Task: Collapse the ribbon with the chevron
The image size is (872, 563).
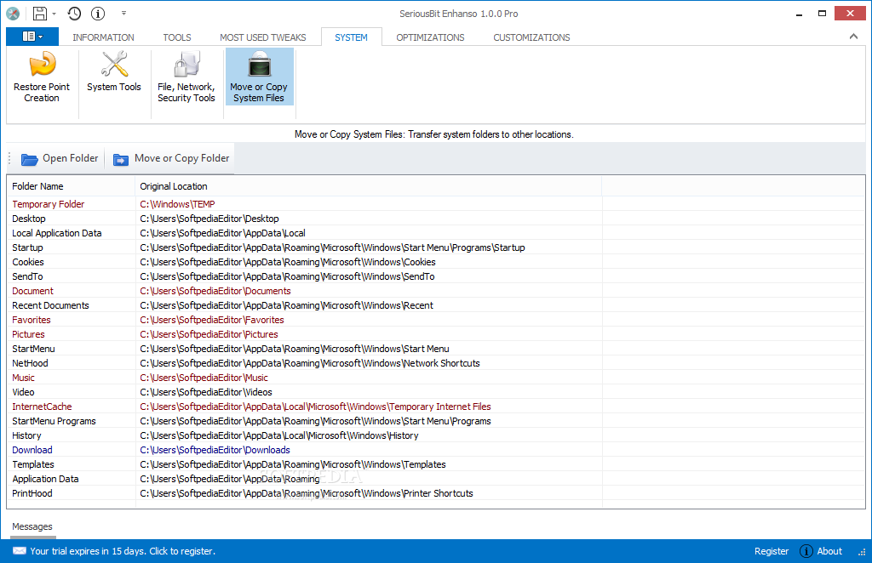Action: [x=853, y=37]
